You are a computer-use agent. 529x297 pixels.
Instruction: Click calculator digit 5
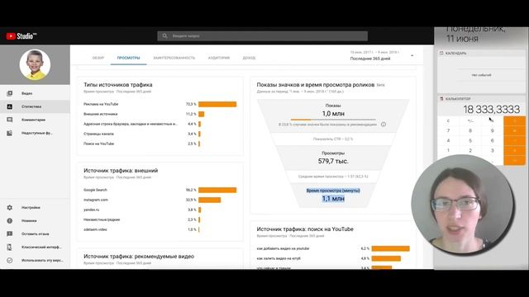coord(470,140)
